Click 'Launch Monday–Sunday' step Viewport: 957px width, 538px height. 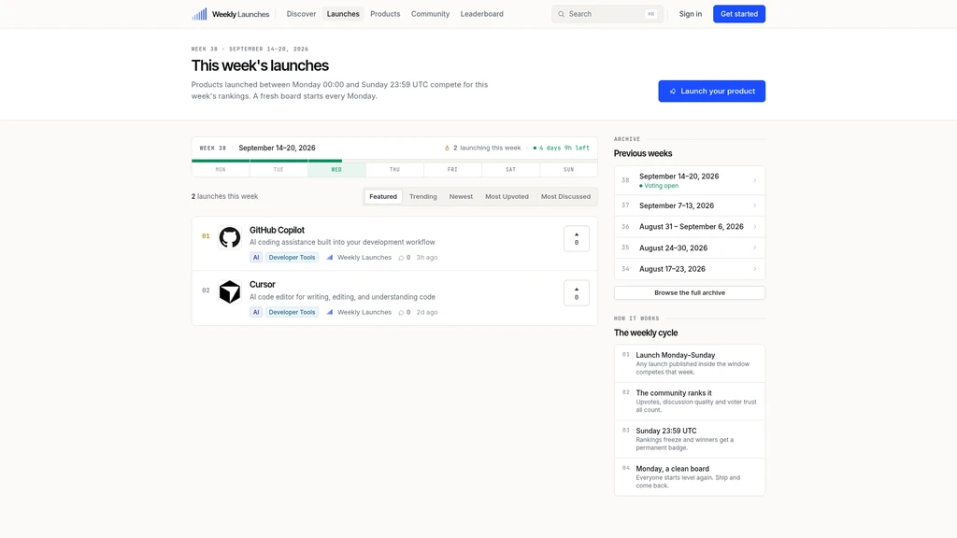[690, 363]
